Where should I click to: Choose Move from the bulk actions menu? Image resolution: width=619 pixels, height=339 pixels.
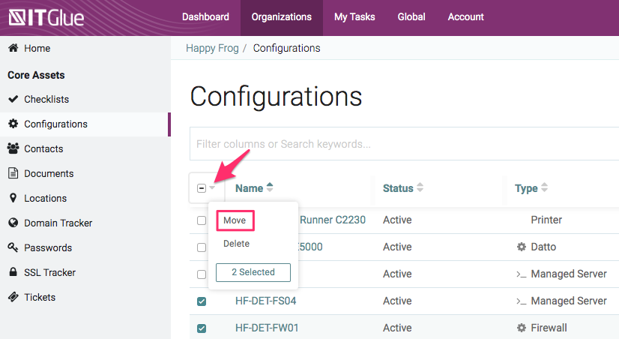click(235, 220)
